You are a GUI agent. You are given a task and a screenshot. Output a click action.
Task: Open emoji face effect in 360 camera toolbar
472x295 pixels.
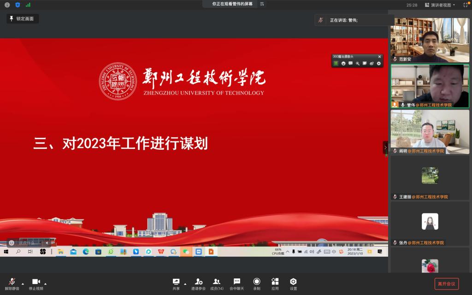coord(343,64)
